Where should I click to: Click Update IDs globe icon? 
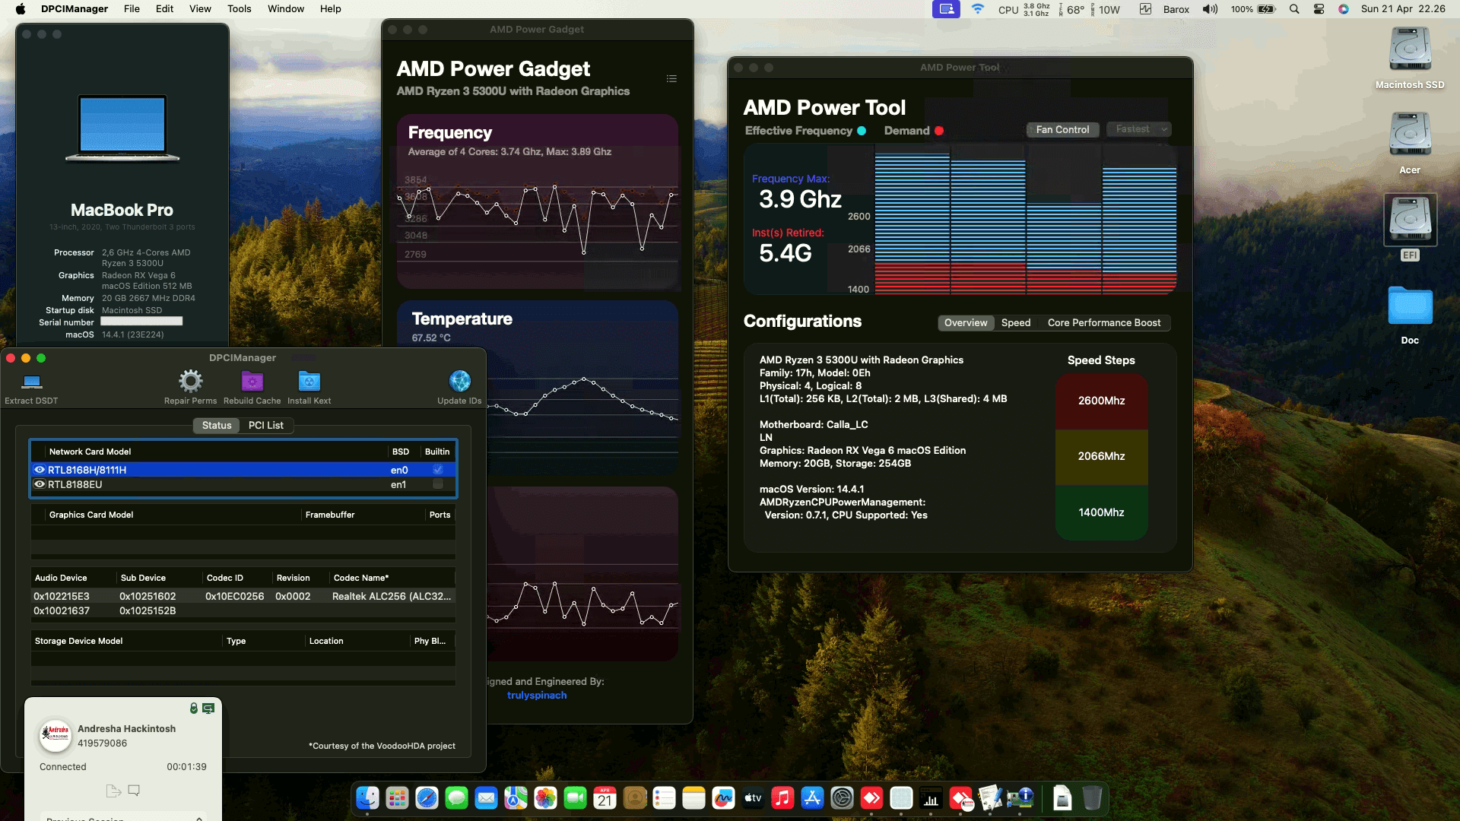pos(459,381)
